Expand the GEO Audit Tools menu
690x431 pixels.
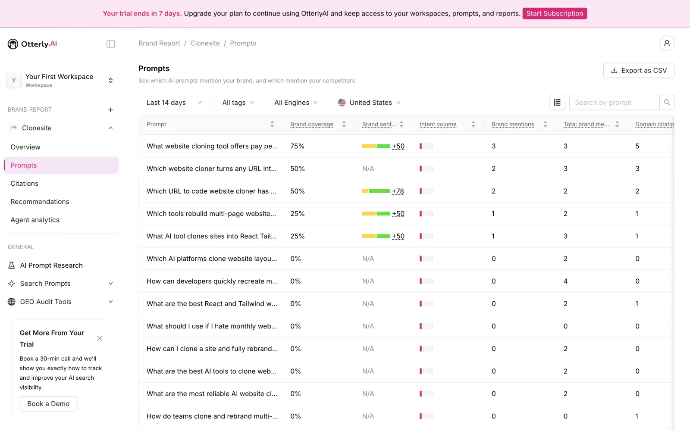(111, 302)
